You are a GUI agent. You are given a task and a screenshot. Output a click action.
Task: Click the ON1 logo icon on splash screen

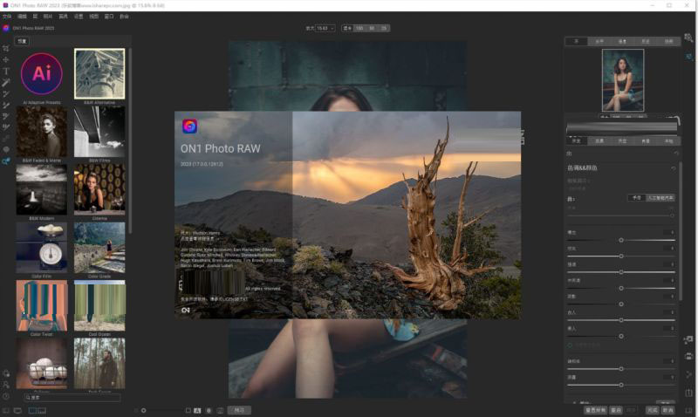coord(189,126)
